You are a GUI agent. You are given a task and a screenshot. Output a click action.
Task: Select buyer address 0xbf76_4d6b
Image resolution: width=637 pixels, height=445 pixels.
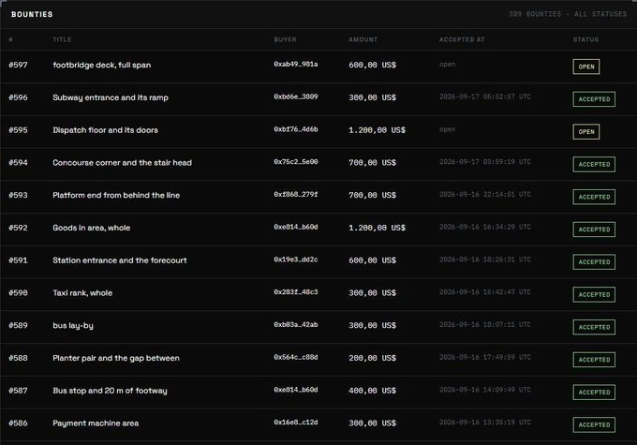(296, 129)
